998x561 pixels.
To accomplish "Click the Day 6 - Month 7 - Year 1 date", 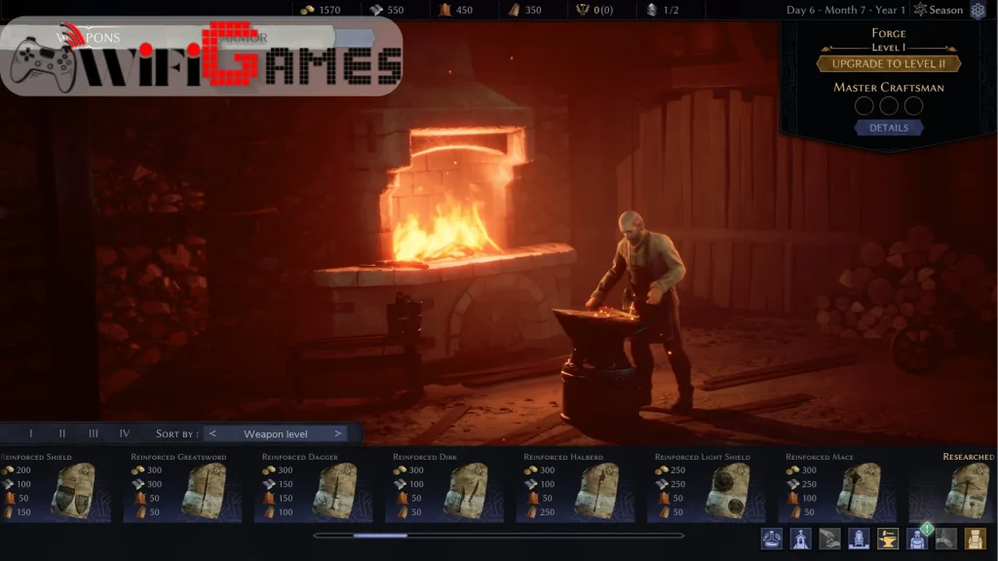I will click(845, 10).
